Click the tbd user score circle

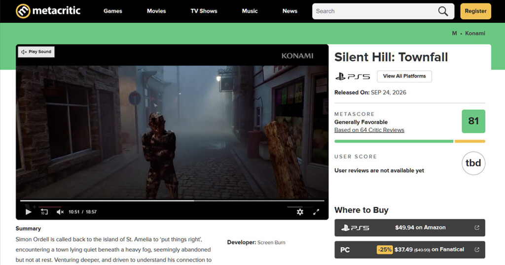coord(473,164)
